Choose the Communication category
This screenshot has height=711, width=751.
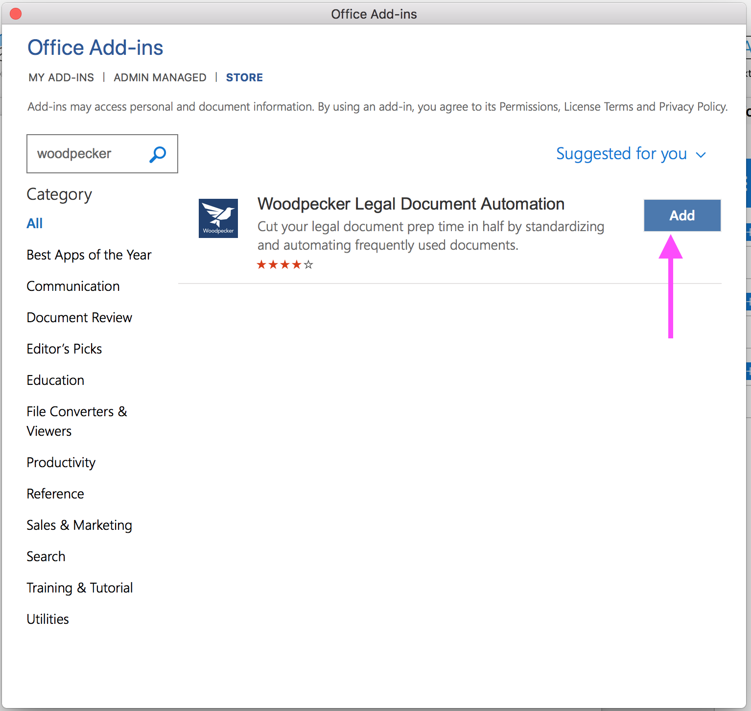(x=73, y=286)
